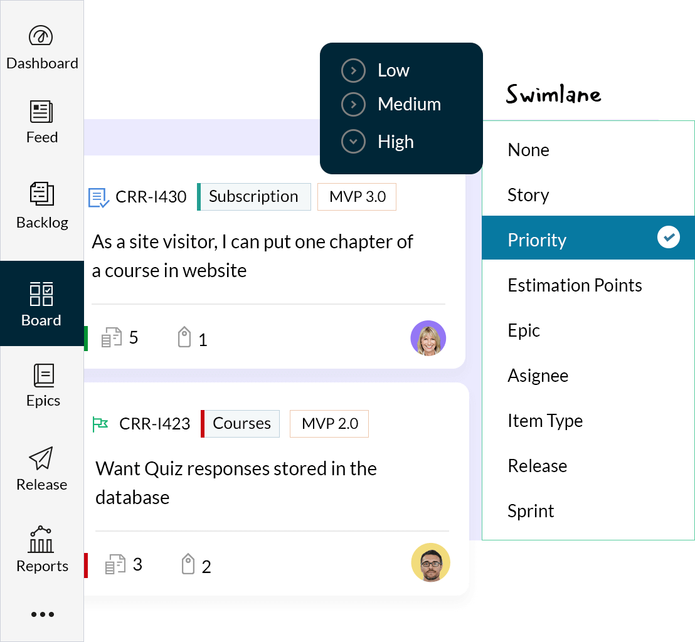Select Estimation Points in the menu
The height and width of the screenshot is (642, 695).
coord(575,285)
